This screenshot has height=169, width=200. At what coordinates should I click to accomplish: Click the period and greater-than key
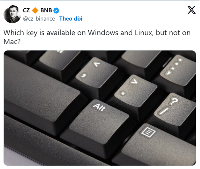136,90
